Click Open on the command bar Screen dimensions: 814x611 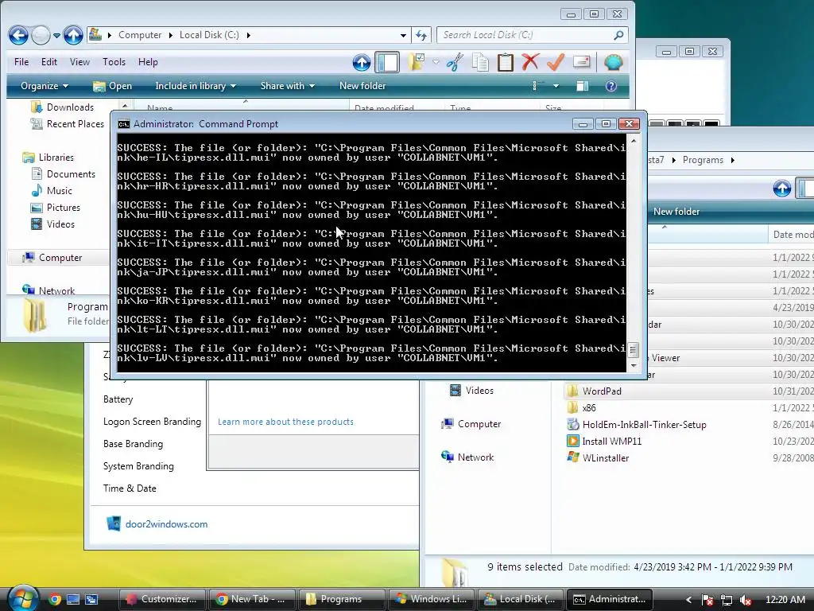tap(112, 86)
